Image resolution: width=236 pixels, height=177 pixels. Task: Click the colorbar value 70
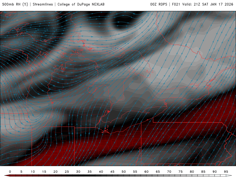[x=169, y=172]
